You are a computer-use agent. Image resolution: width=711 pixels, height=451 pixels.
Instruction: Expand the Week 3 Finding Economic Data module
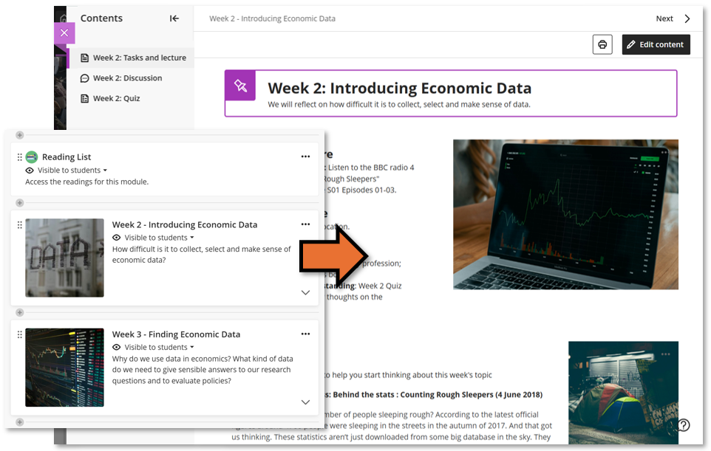305,402
